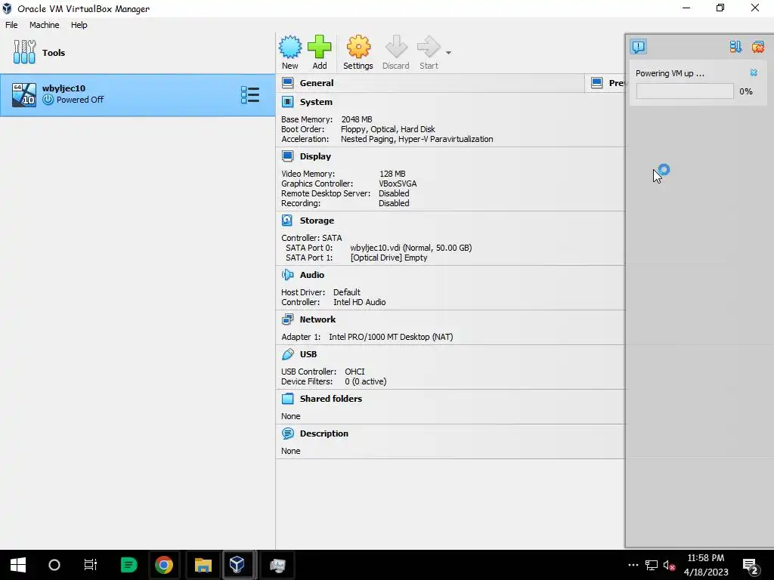This screenshot has width=774, height=580.
Task: Open the Display settings heading link
Action: (315, 156)
